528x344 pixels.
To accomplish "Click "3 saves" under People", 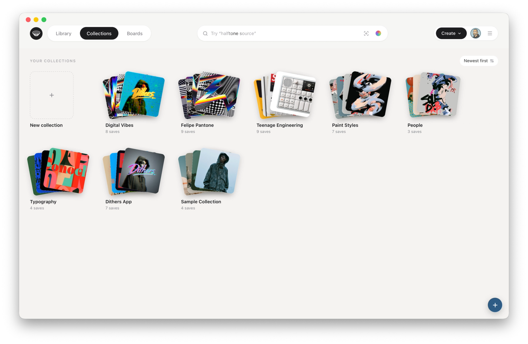I will 414,132.
